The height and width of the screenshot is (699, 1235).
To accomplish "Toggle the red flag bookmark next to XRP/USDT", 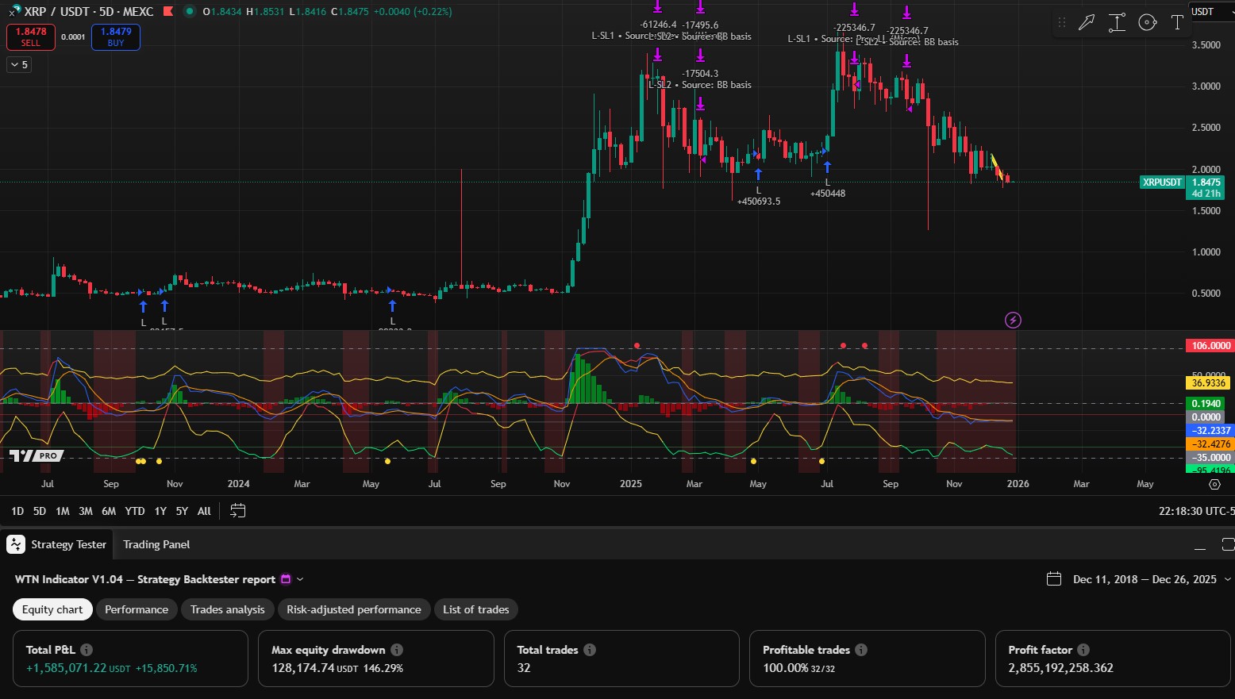I will pos(167,11).
